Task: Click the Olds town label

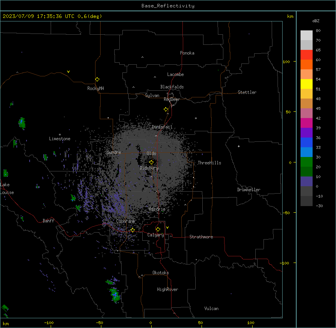Action: click(x=151, y=153)
